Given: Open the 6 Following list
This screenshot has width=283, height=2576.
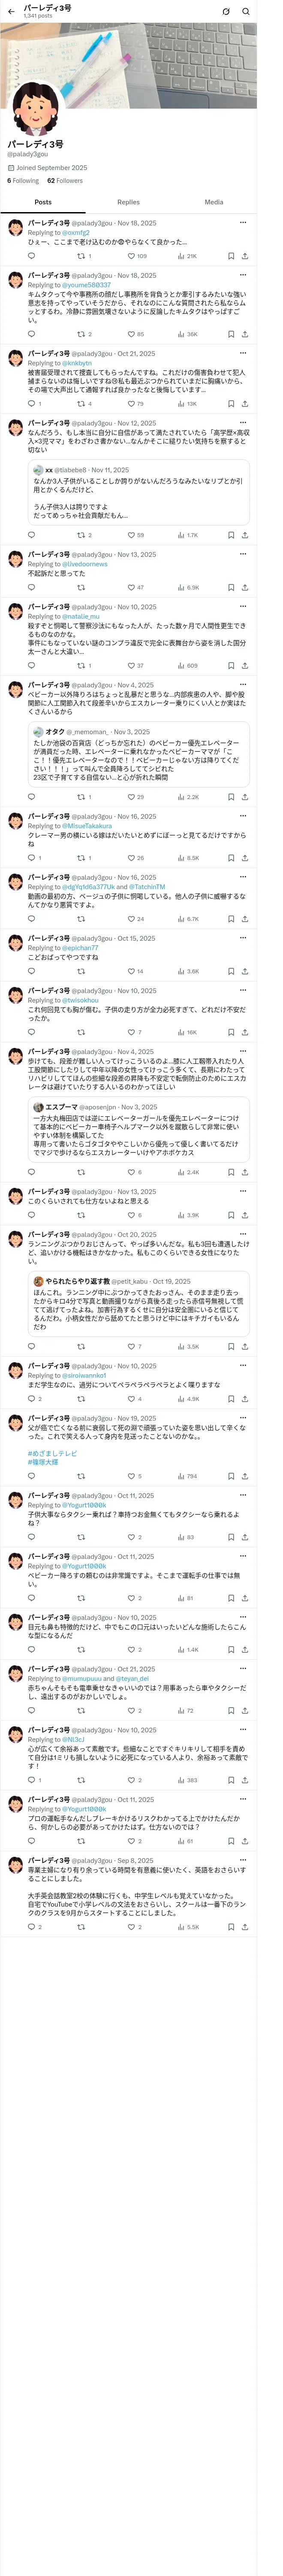Looking at the screenshot, I should [x=23, y=181].
